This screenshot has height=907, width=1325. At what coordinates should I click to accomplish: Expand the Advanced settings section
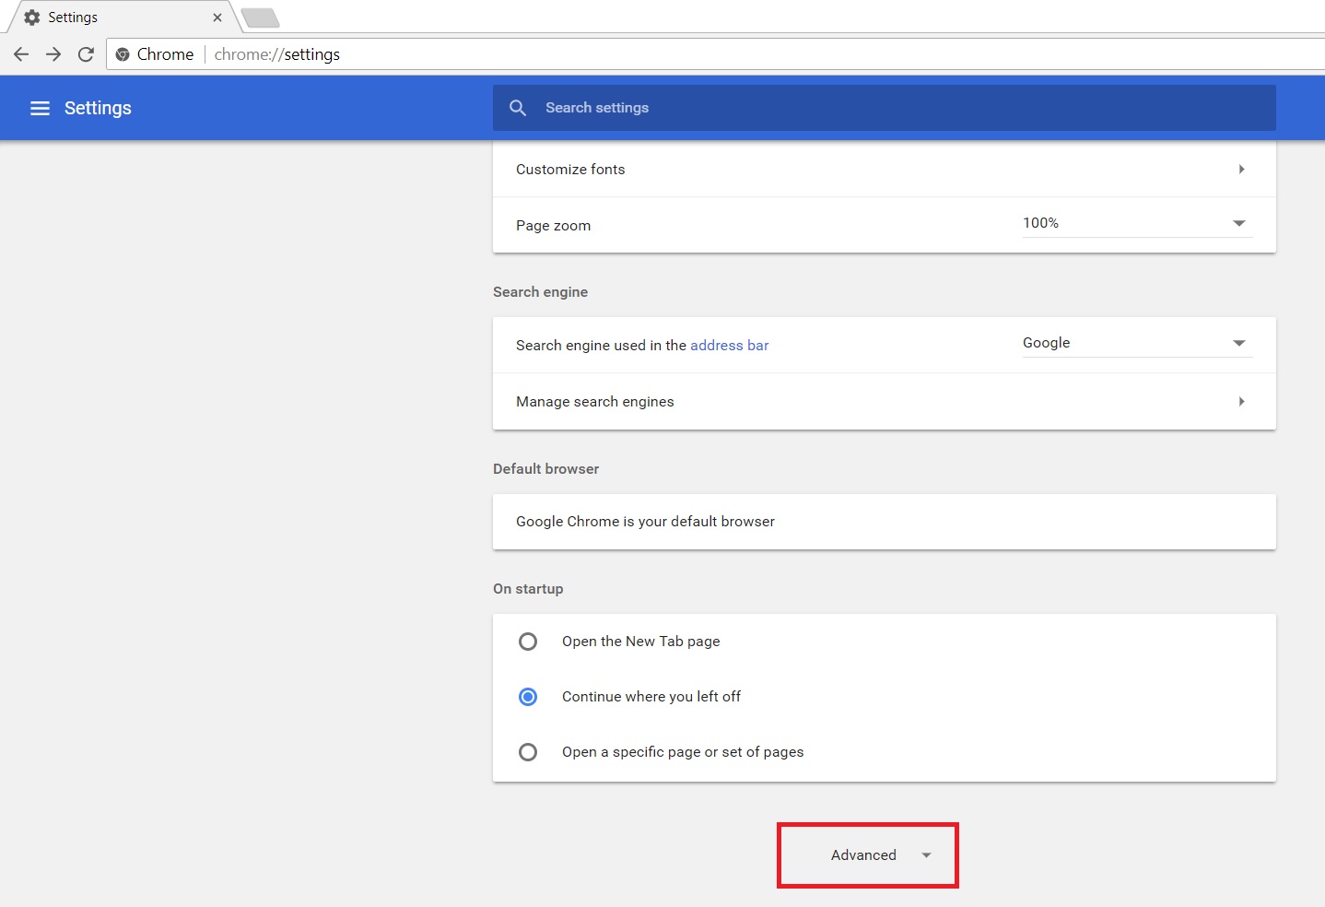(868, 855)
